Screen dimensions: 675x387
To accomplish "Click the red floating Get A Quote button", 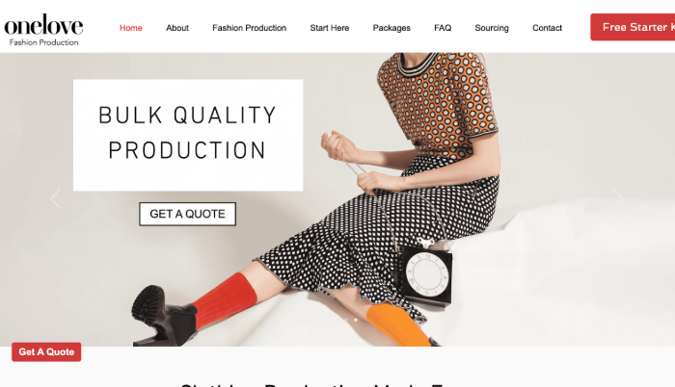I will point(46,351).
